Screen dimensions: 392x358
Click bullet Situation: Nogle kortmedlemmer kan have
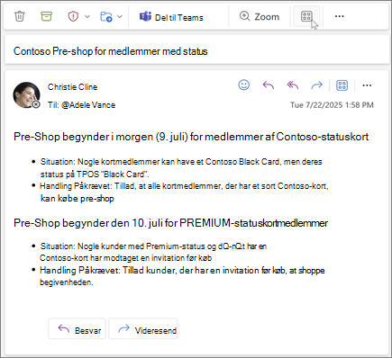(x=181, y=168)
